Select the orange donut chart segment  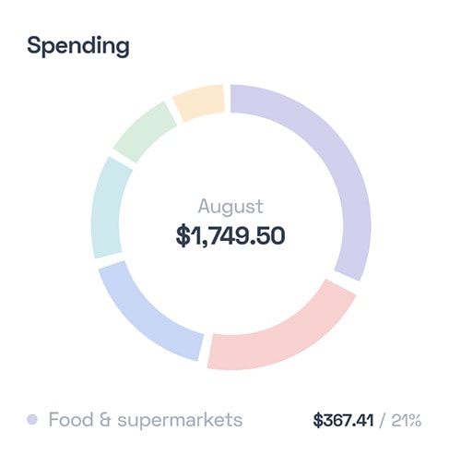tap(200, 100)
